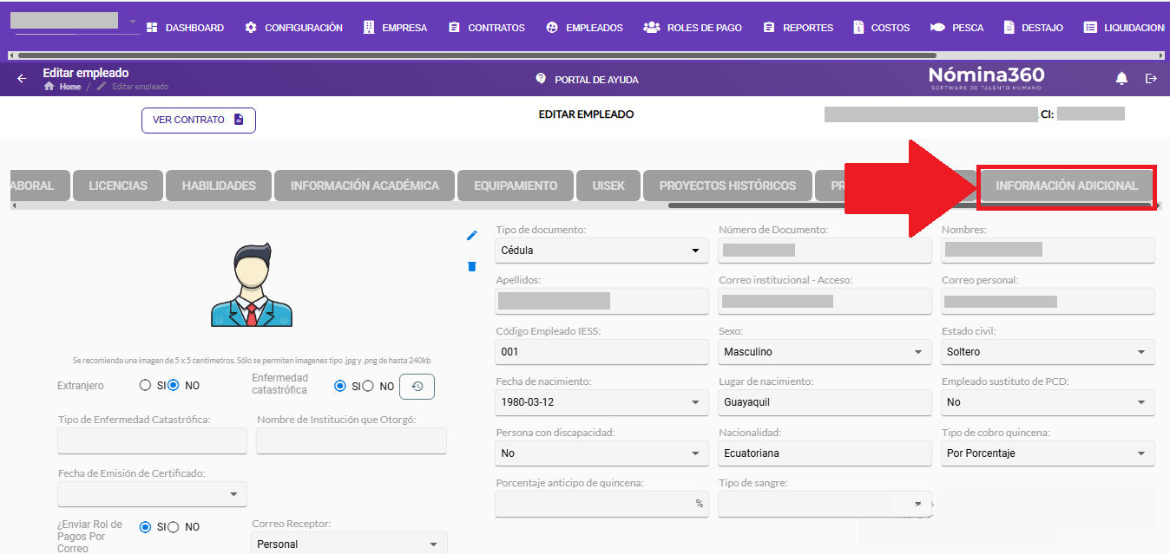Screen dimensions: 1170x554
Task: Open the Dashboard icon in top menu
Action: pyautogui.click(x=152, y=28)
